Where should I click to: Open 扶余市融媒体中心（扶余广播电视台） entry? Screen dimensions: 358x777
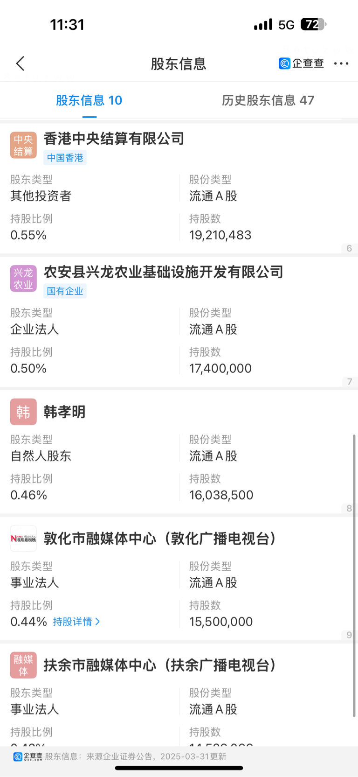160,665
